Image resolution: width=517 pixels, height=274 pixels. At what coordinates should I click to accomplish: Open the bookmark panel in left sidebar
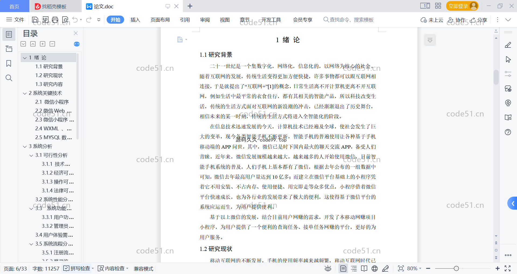tap(9, 63)
